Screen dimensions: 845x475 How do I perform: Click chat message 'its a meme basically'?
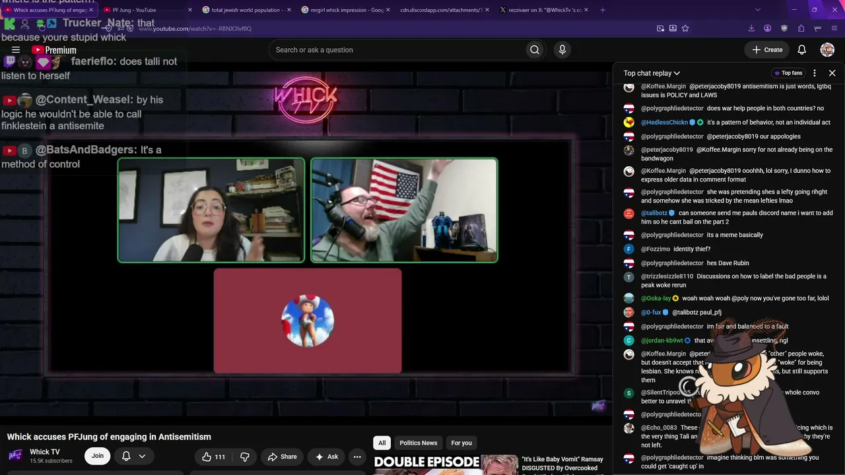pos(735,235)
